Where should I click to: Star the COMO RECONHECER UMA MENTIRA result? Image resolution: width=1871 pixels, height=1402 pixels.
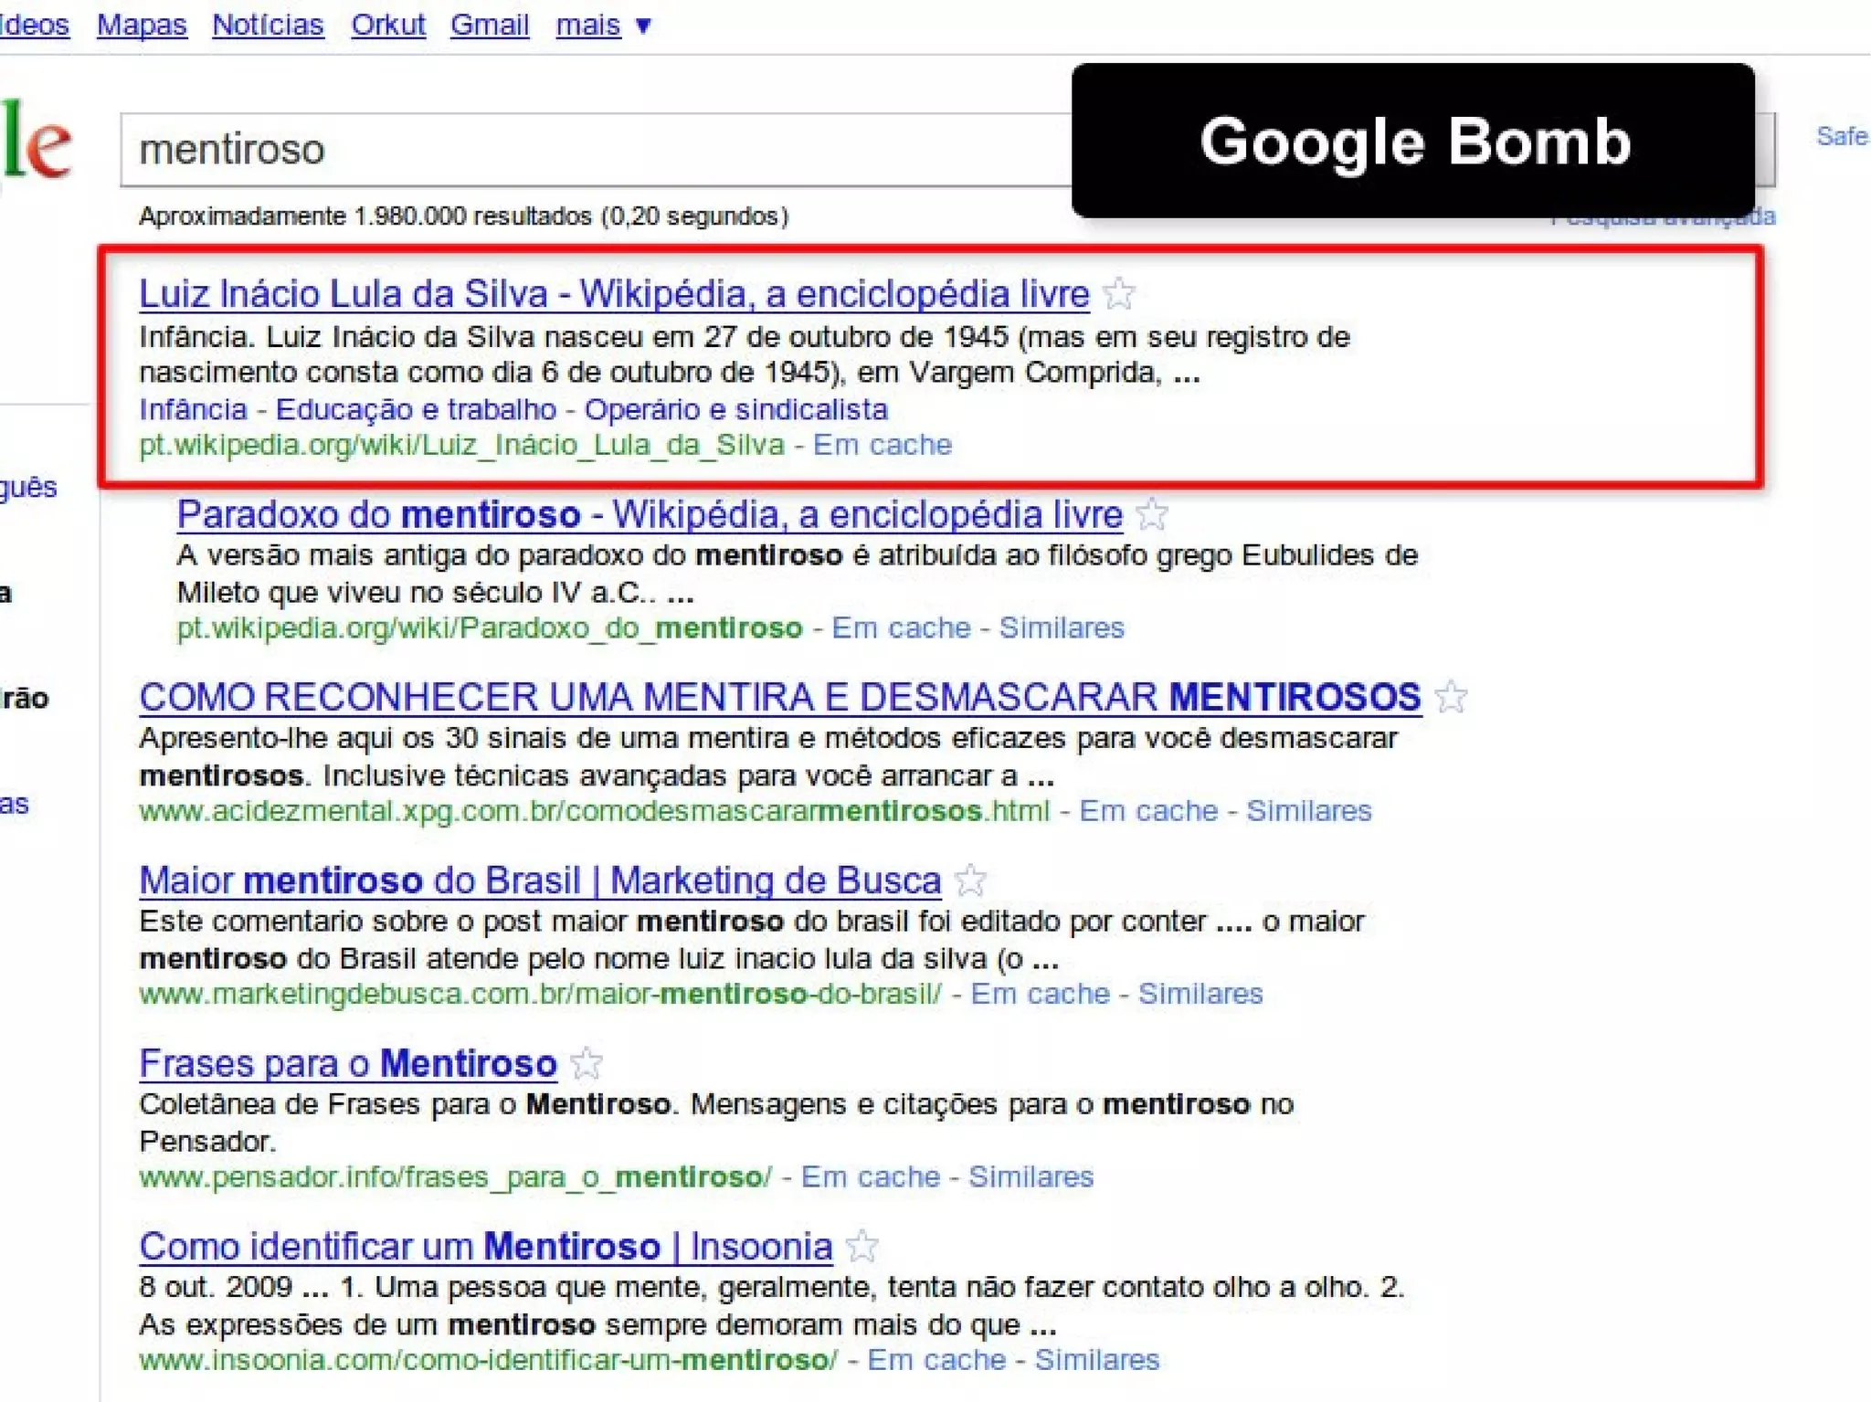click(x=1450, y=698)
